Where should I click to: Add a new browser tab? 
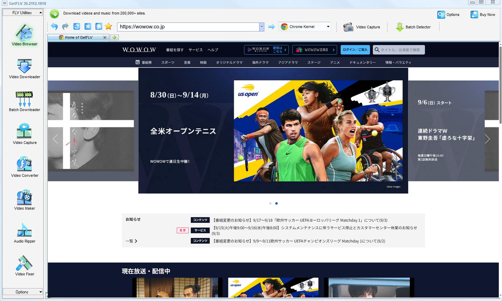click(114, 37)
